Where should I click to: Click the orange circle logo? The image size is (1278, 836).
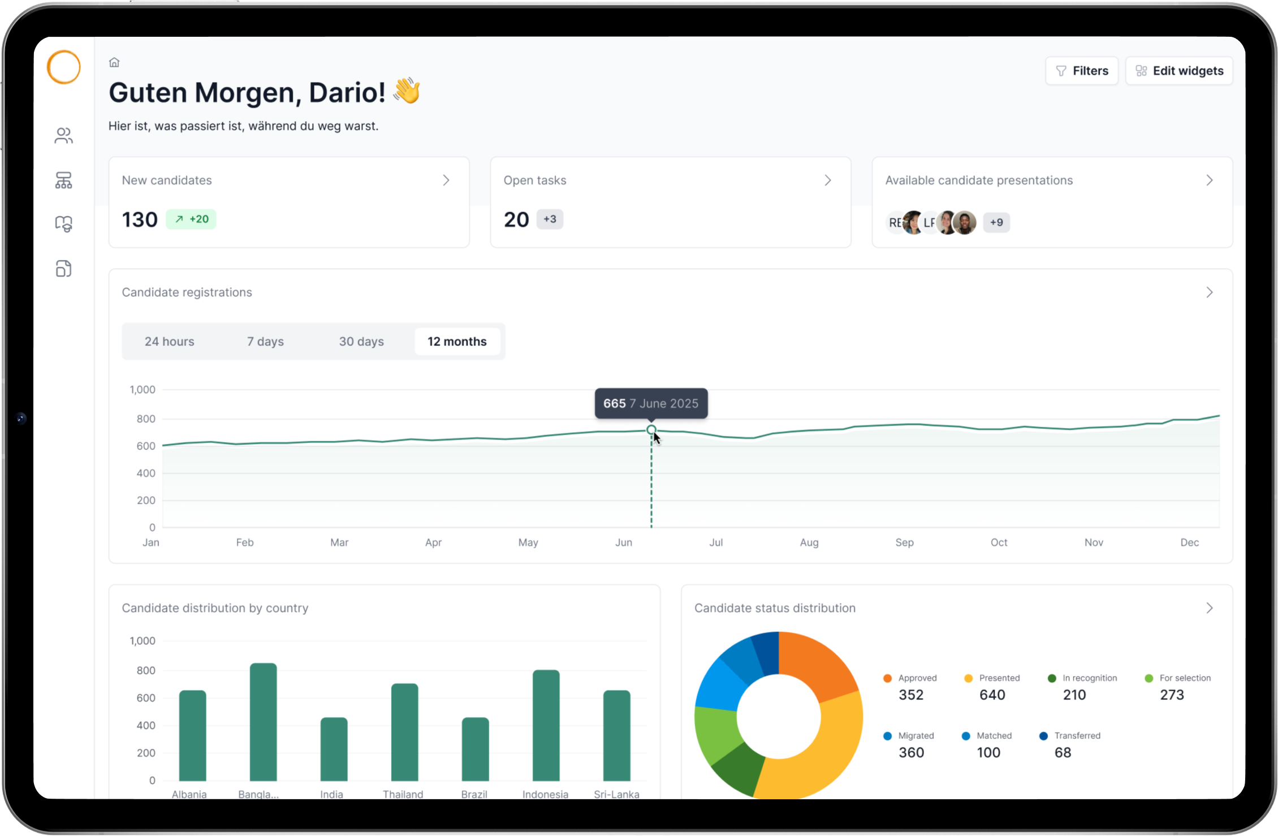point(64,67)
